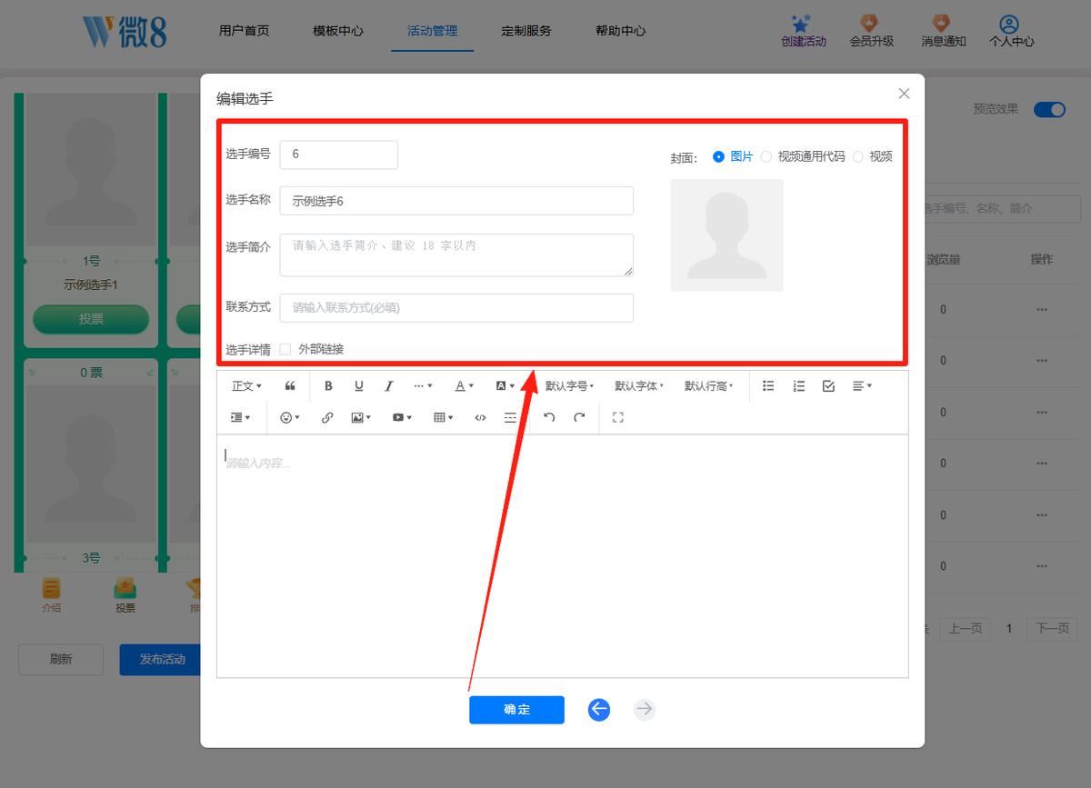
Task: Click the 刷新 refresh button
Action: pyautogui.click(x=61, y=660)
